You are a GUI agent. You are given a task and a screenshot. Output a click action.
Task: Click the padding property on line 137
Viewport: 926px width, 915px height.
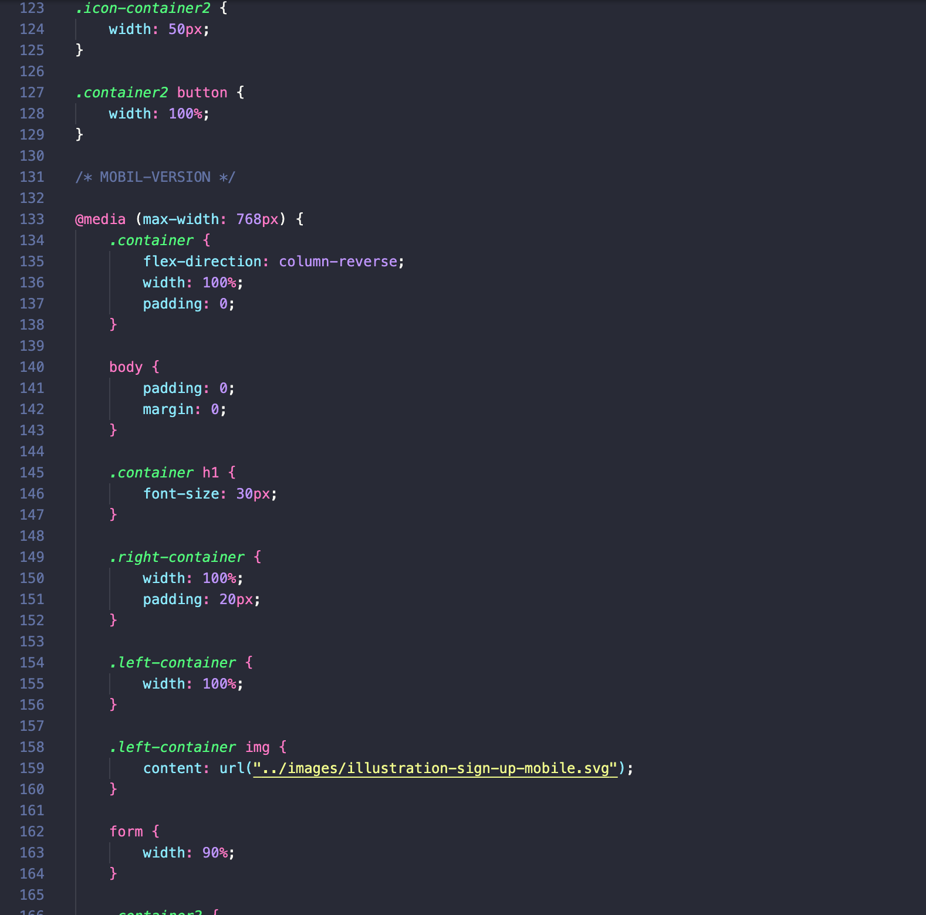[x=173, y=304]
